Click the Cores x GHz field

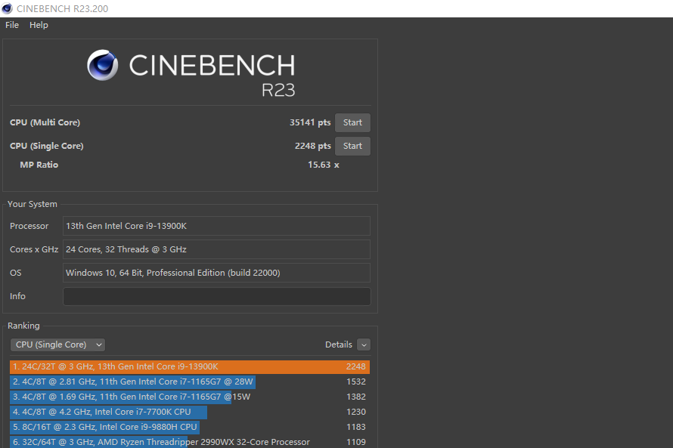216,249
